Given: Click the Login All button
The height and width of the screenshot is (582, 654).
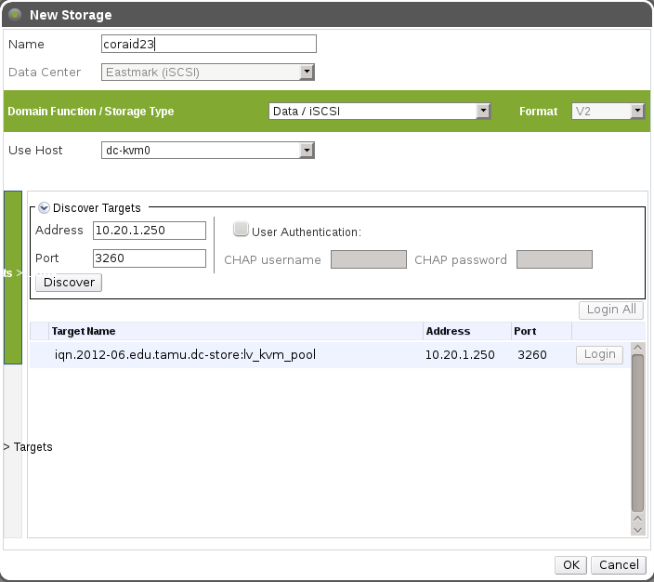Looking at the screenshot, I should [x=610, y=310].
